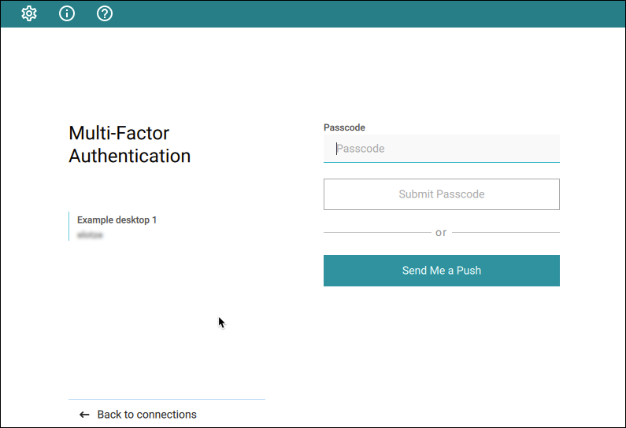
Task: Focus the Passcode input field
Action: 442,149
